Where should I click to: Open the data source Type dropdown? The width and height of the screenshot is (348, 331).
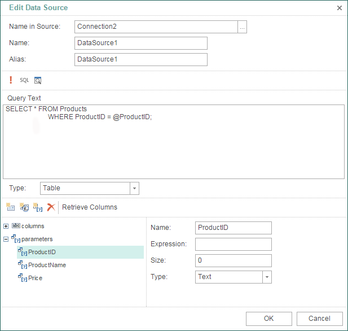[134, 188]
